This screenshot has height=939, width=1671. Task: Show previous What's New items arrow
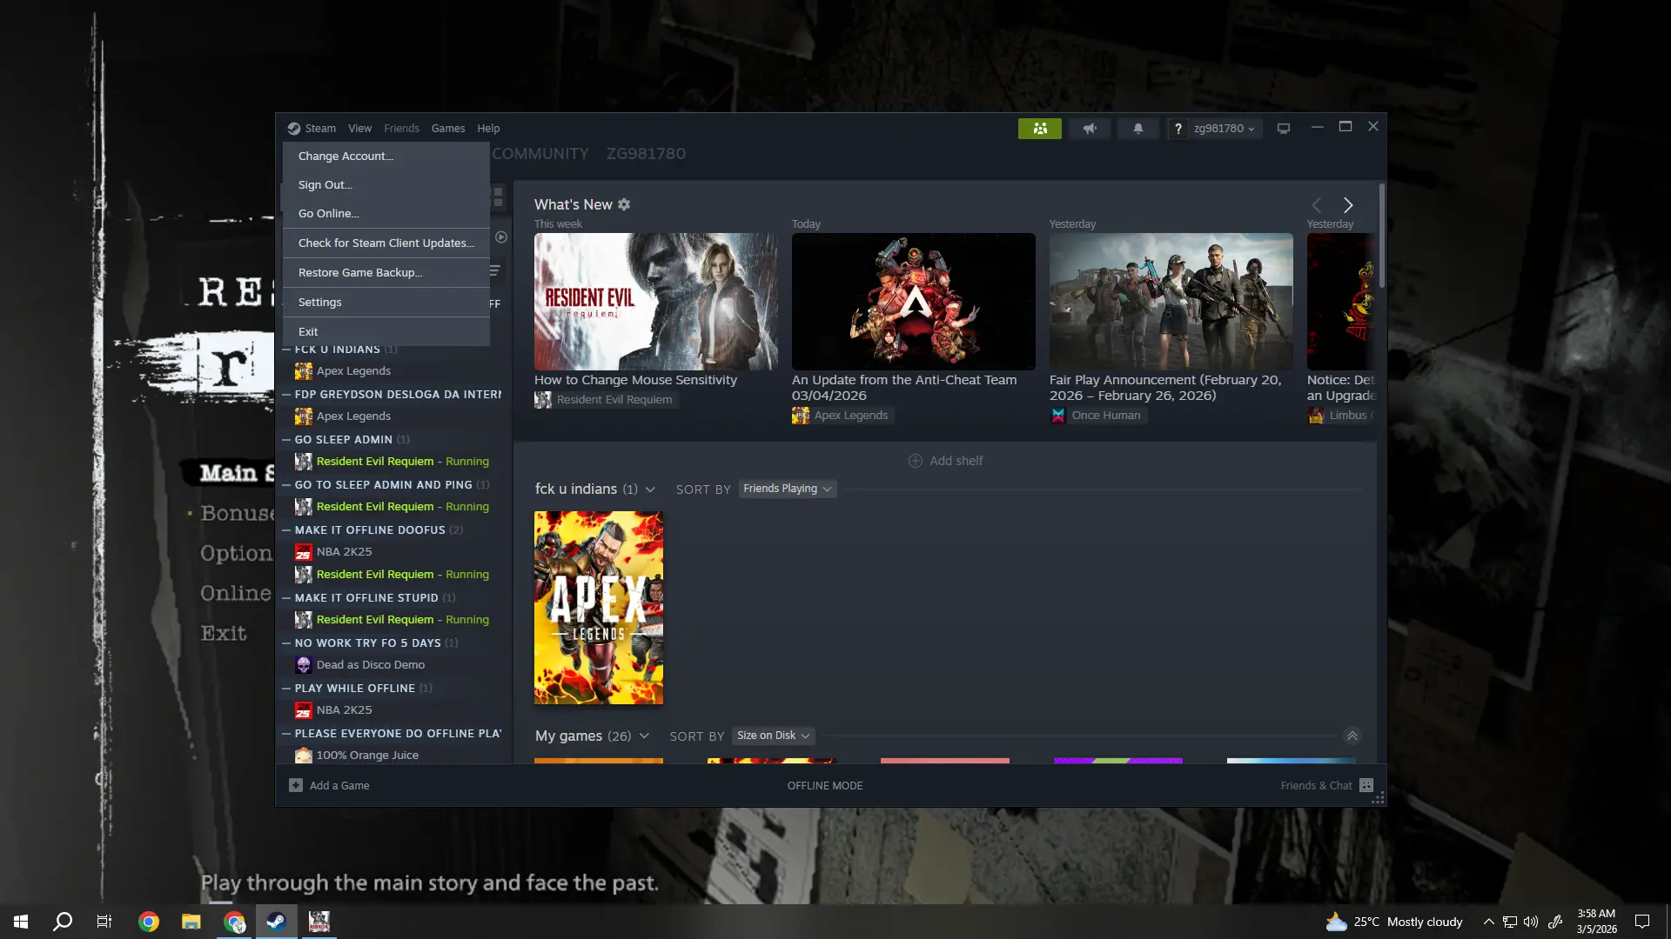tap(1317, 205)
